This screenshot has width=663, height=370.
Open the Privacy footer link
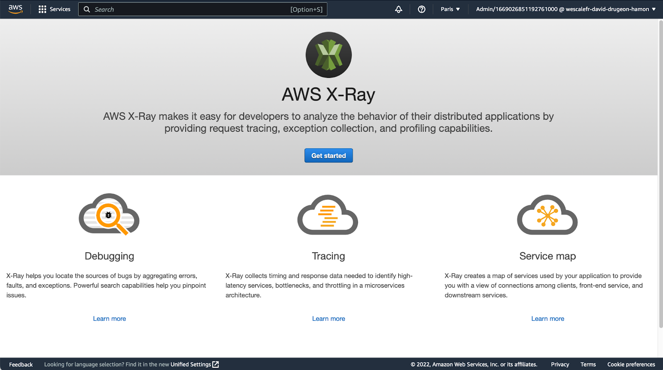tap(560, 365)
